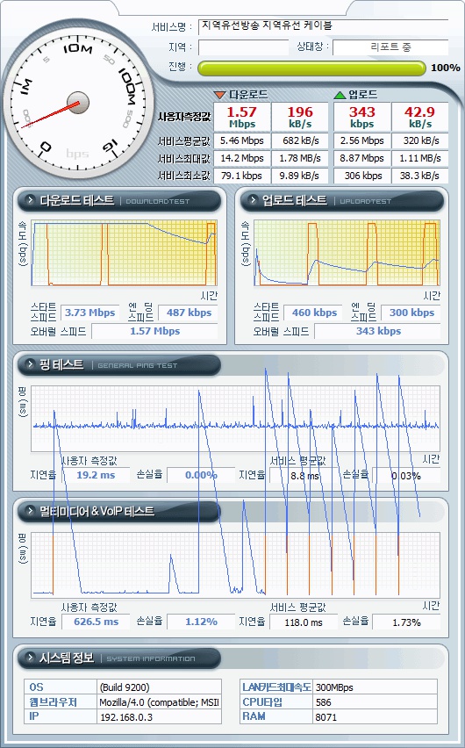Click the 38.3 kB/s cell

click(x=419, y=176)
